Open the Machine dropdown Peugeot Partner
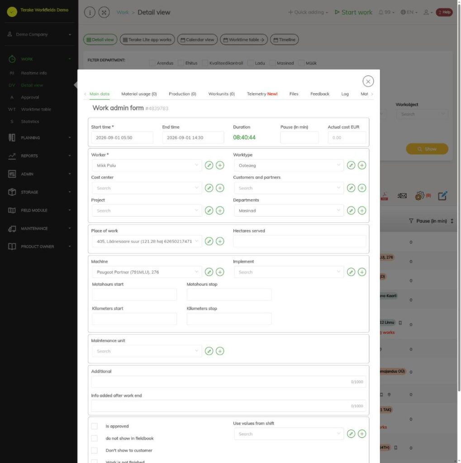Screen dimensions: 461x463 point(147,272)
